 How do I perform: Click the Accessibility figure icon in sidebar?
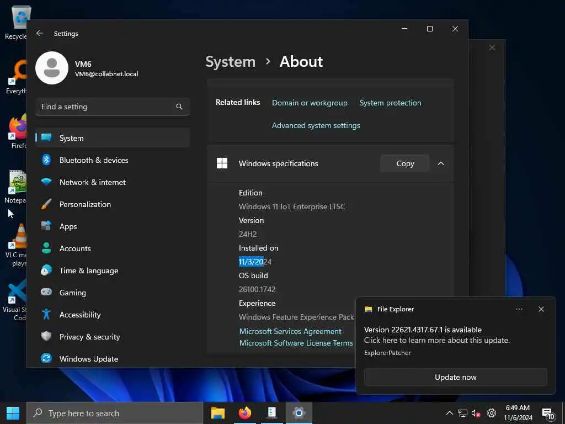pyautogui.click(x=46, y=314)
